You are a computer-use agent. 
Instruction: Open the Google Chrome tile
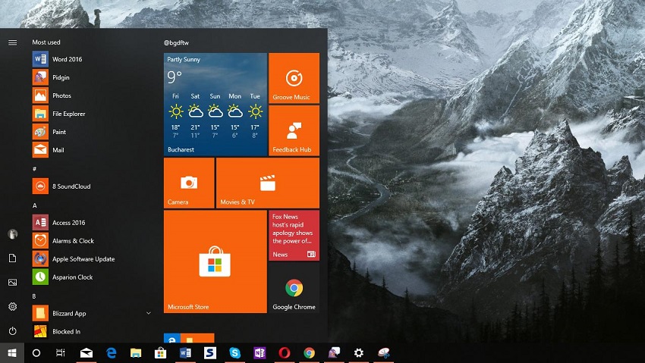pos(294,288)
